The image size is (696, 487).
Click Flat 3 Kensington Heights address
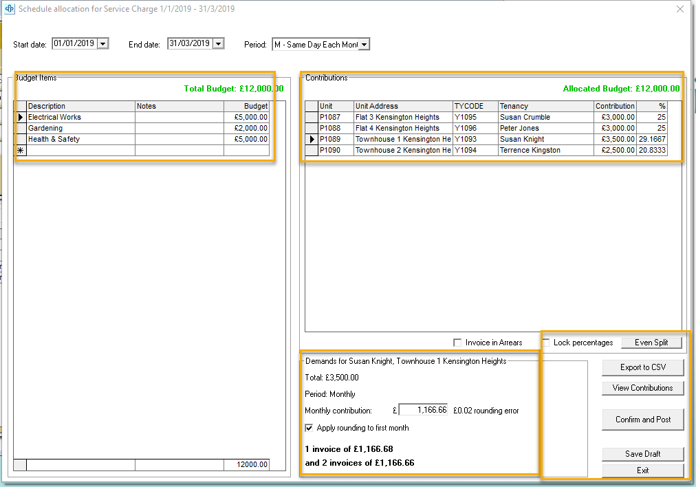[x=403, y=117]
